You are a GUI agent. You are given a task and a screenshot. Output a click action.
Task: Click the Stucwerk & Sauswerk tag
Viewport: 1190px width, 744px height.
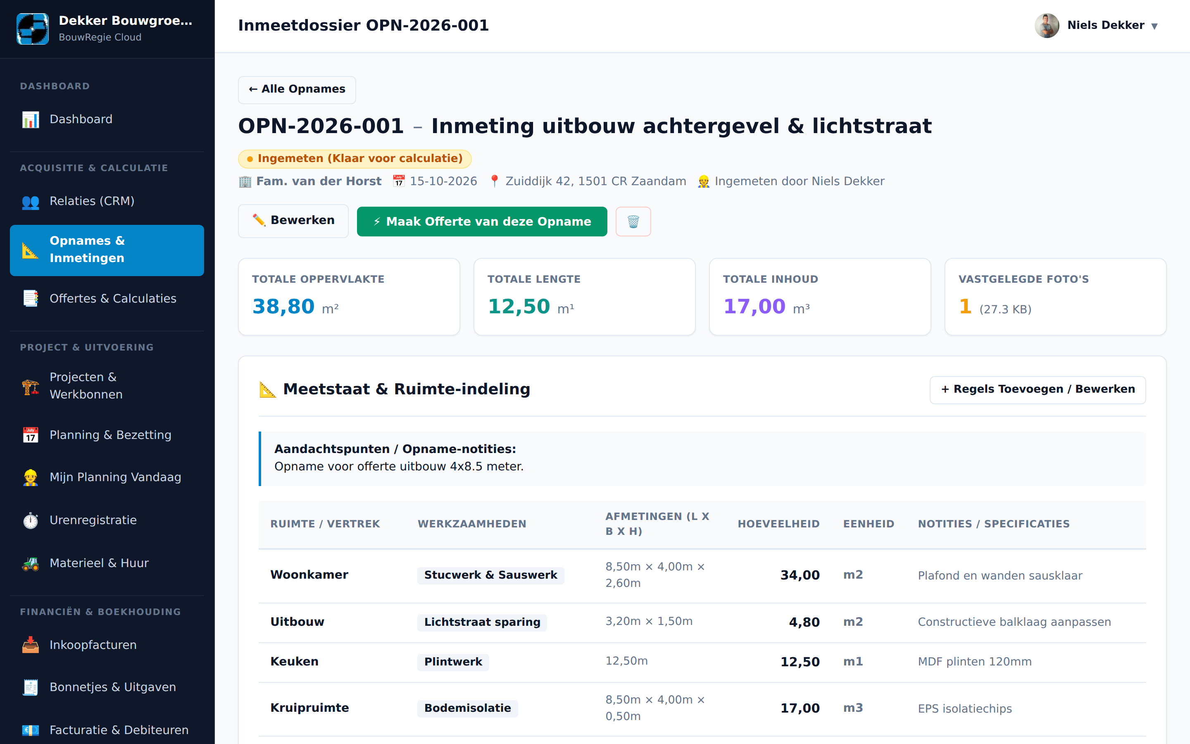(490, 575)
